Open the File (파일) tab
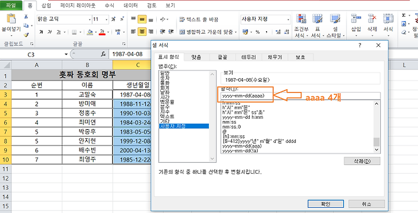 coord(11,6)
